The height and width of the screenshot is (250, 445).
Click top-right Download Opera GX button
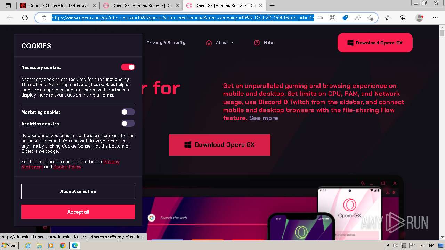point(375,43)
